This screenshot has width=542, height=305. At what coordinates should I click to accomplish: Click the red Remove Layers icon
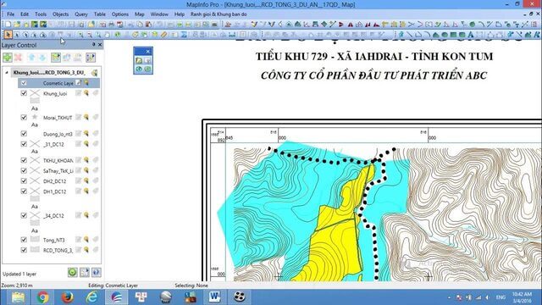(18, 58)
